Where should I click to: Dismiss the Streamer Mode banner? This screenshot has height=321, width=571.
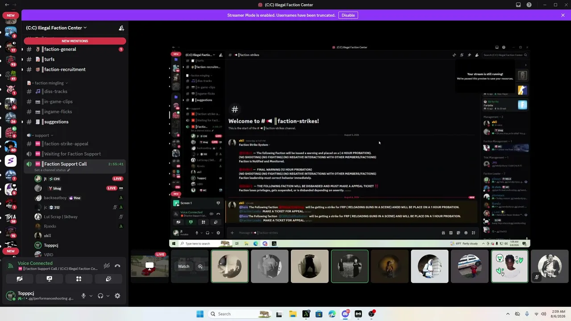click(x=563, y=15)
